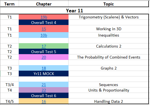The height and width of the screenshot is (105, 150).
Task: Open chapter 15 hyperlink
Action: pyautogui.click(x=44, y=29)
